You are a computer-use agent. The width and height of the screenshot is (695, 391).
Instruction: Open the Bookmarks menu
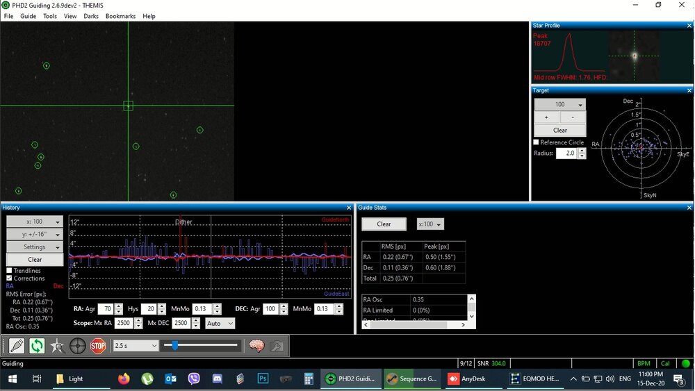click(x=120, y=16)
